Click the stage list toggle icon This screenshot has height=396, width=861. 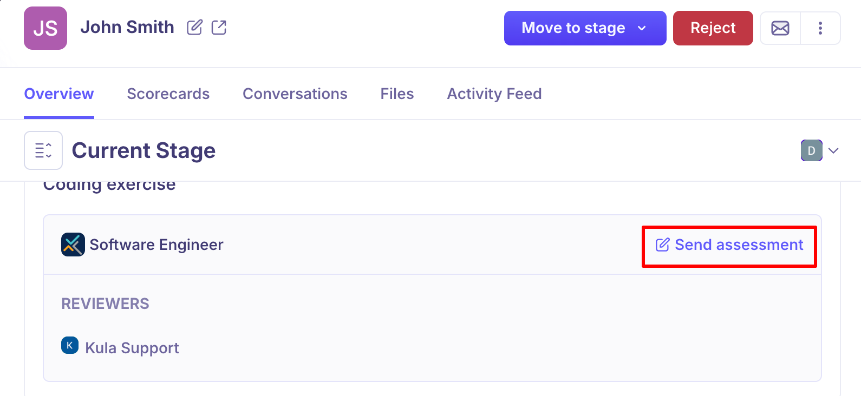coord(43,150)
